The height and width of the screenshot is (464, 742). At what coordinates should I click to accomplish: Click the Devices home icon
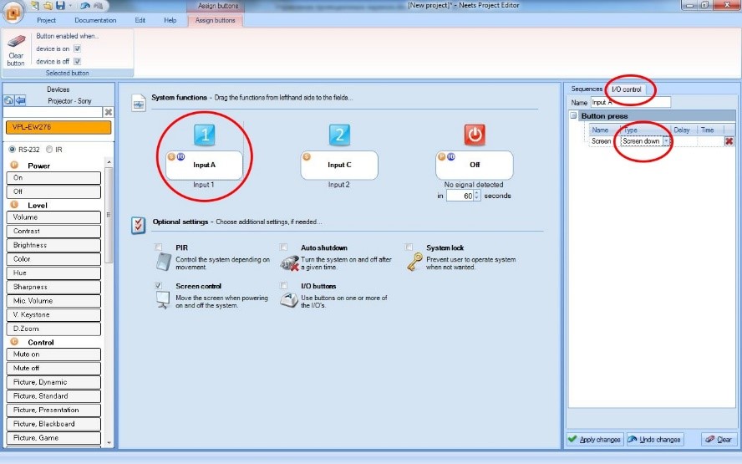[x=8, y=100]
